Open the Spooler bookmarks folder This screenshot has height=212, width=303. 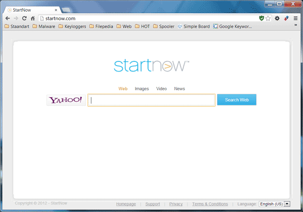click(164, 26)
